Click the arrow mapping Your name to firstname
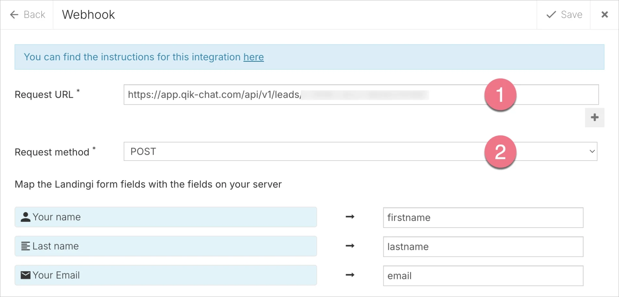This screenshot has height=297, width=619. [x=350, y=217]
